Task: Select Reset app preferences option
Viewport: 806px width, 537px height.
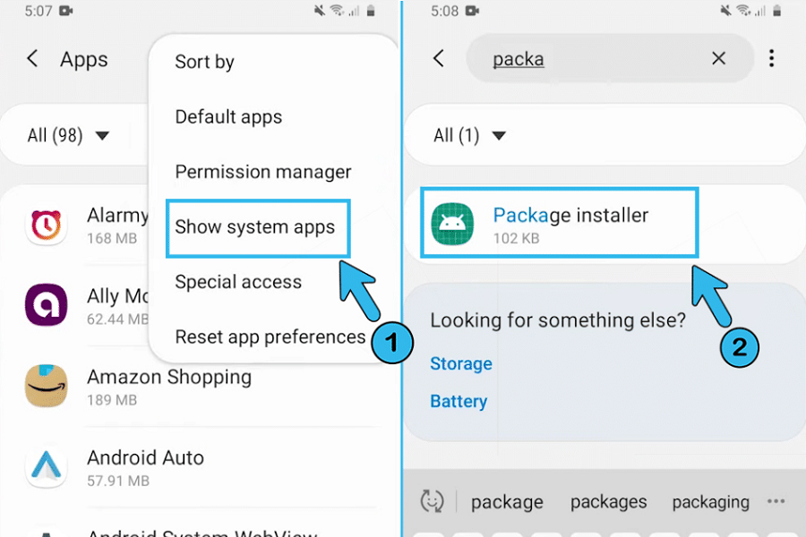Action: click(270, 337)
